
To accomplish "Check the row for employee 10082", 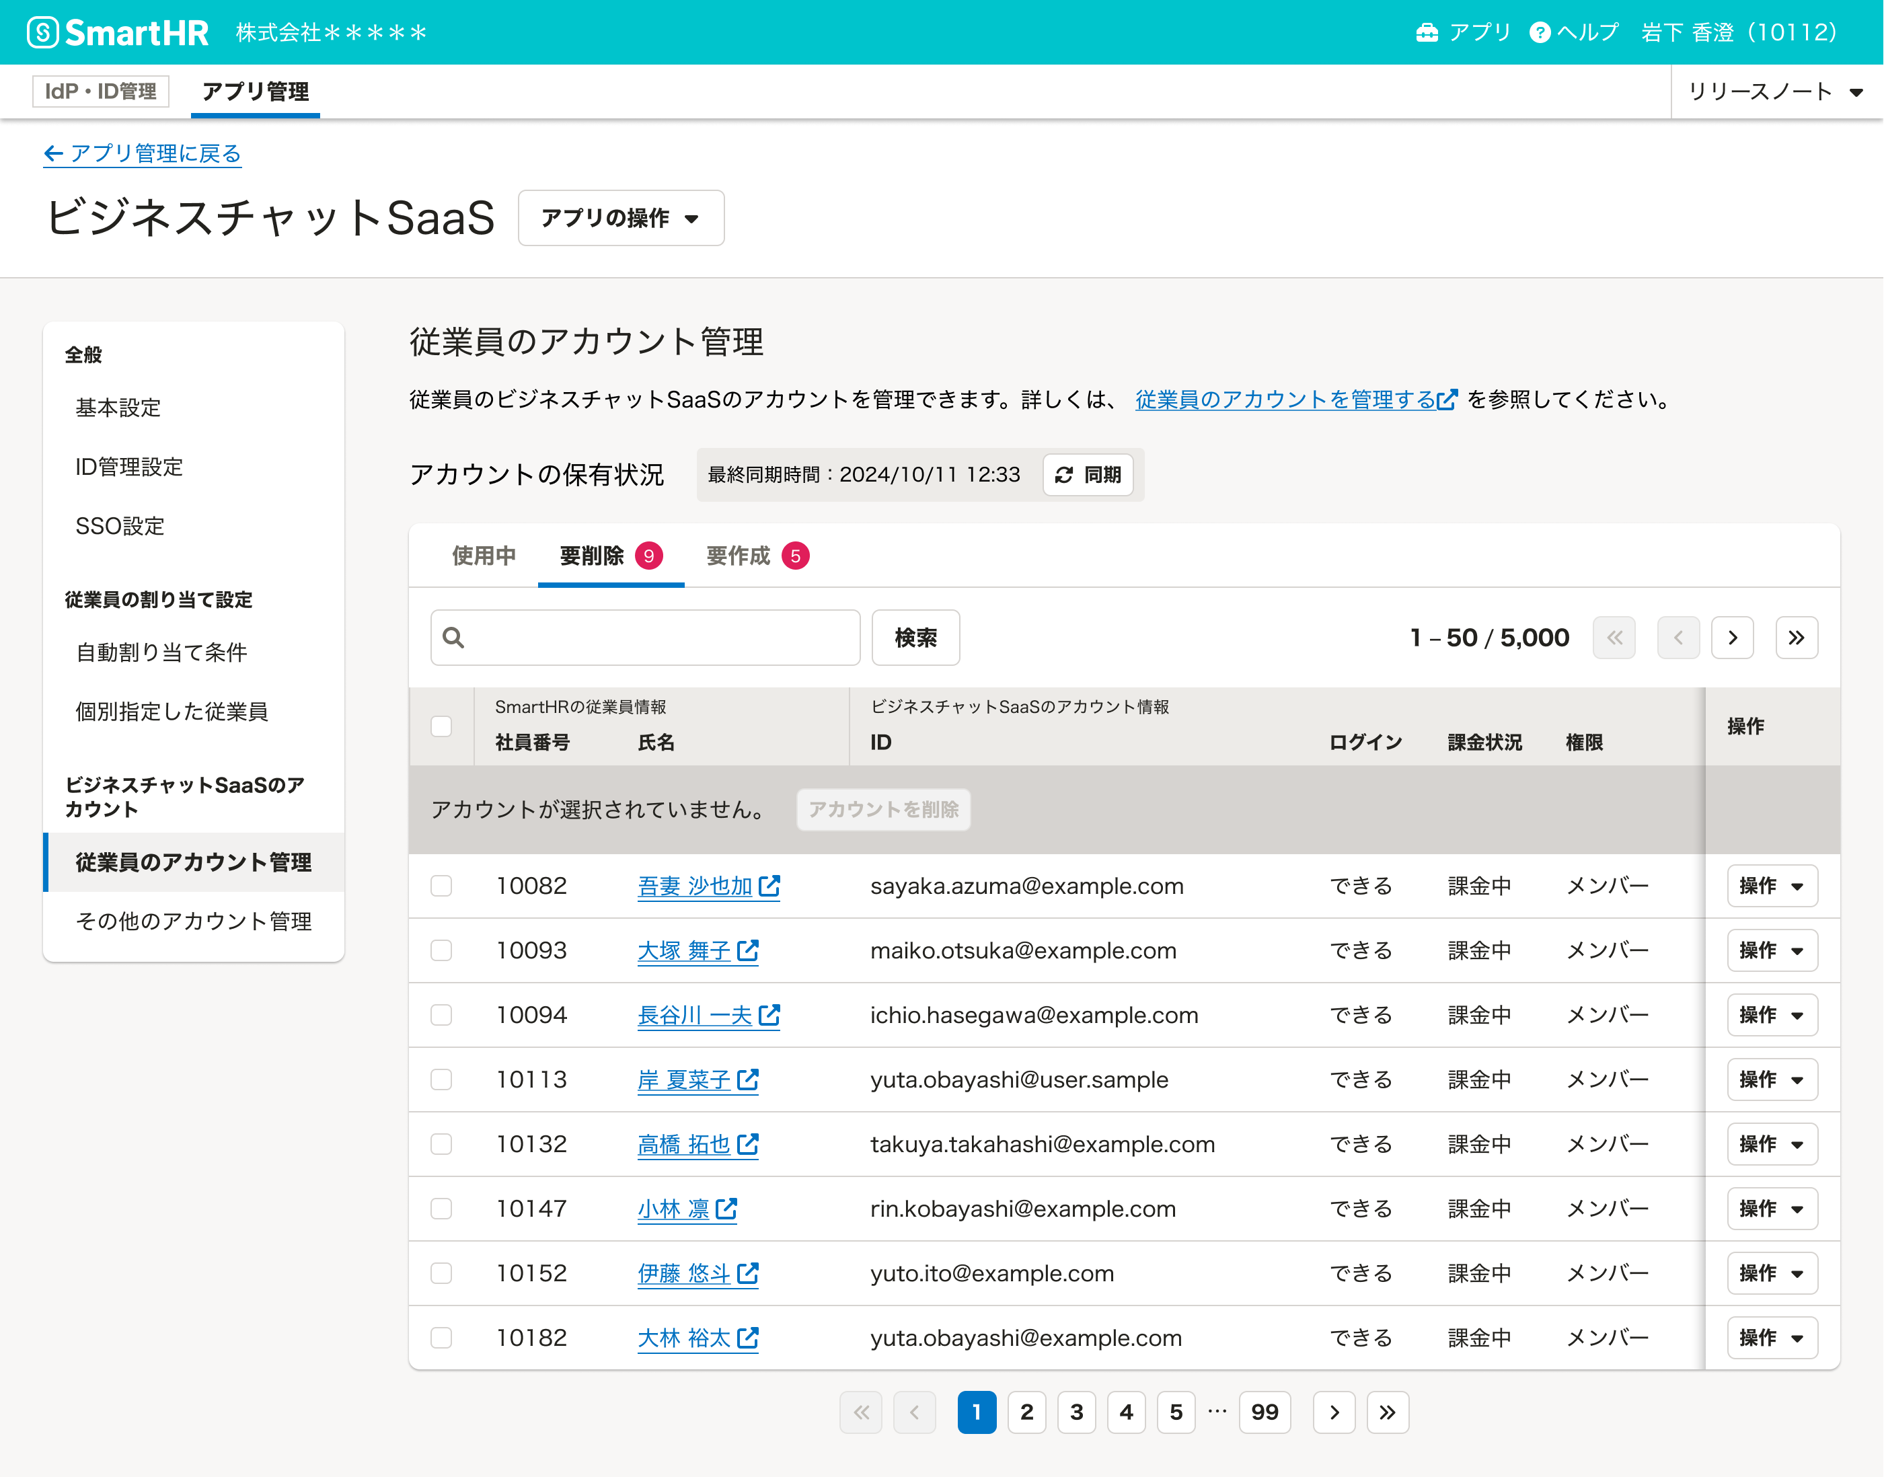I will tap(441, 886).
